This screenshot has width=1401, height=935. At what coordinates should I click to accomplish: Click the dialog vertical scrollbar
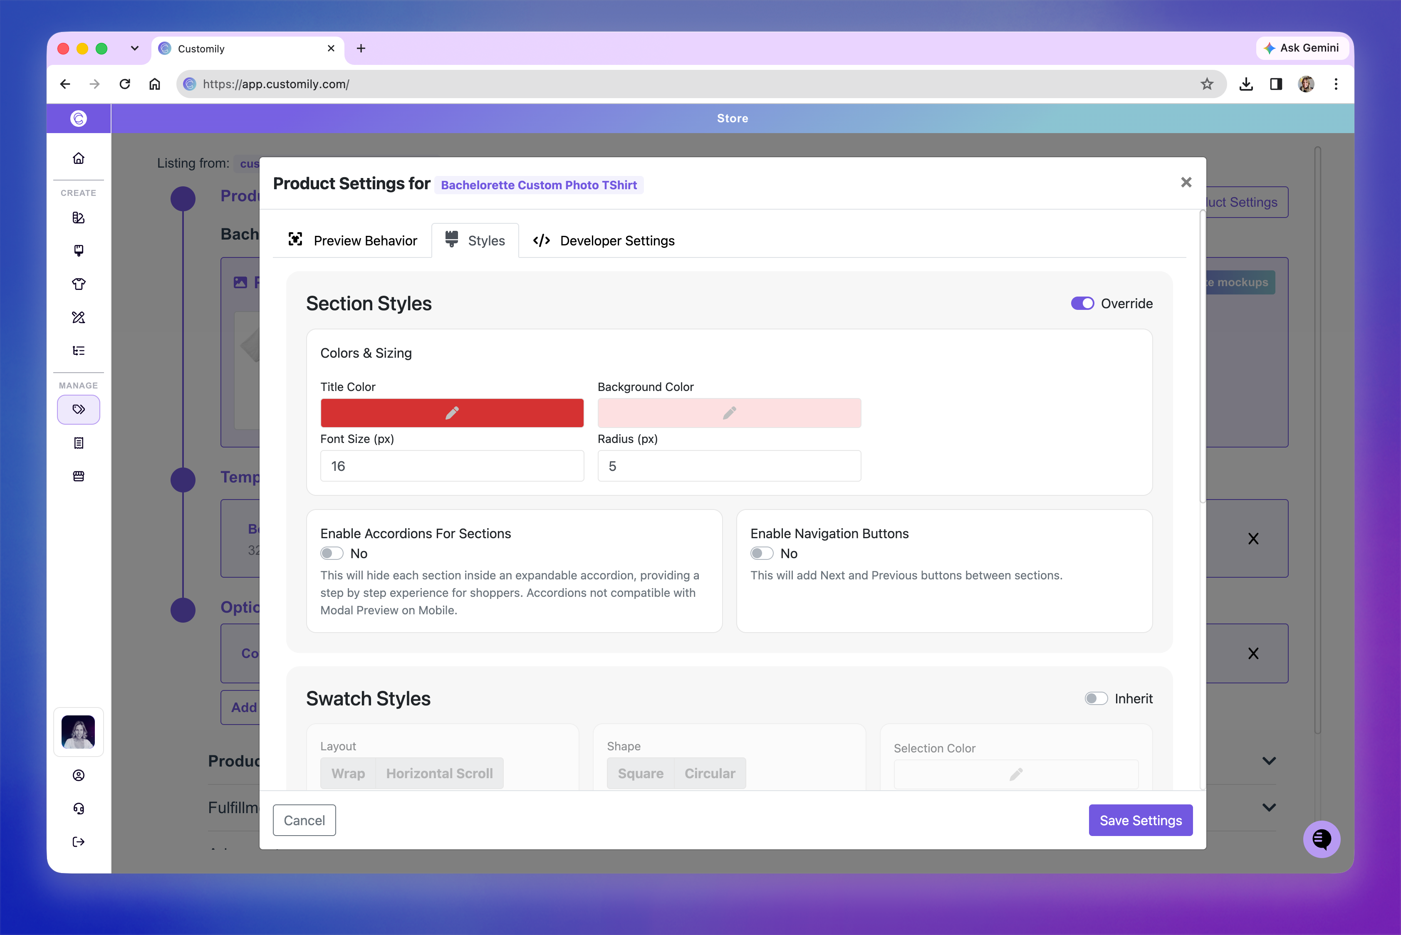coord(1203,356)
